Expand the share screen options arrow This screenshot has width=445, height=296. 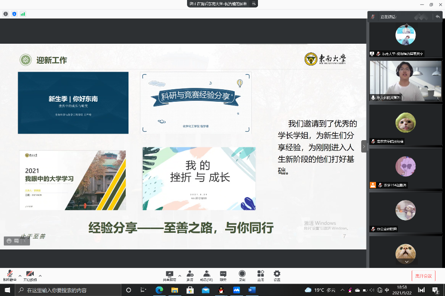pyautogui.click(x=179, y=276)
